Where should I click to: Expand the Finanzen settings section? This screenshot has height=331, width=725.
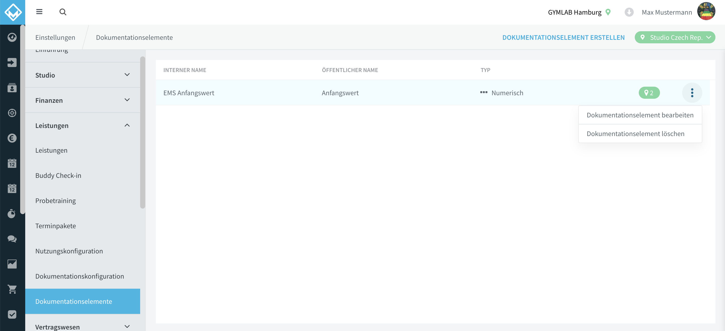pyautogui.click(x=83, y=100)
